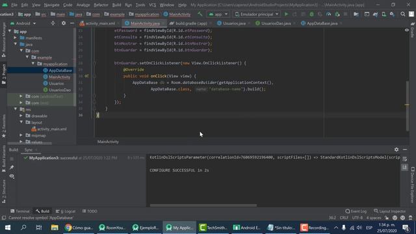
Task: Click the pin tab icon in Build panel
Action: [x=12, y=168]
